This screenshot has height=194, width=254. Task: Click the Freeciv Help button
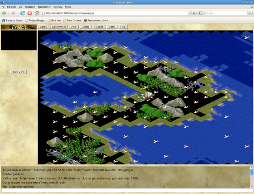click(x=123, y=27)
